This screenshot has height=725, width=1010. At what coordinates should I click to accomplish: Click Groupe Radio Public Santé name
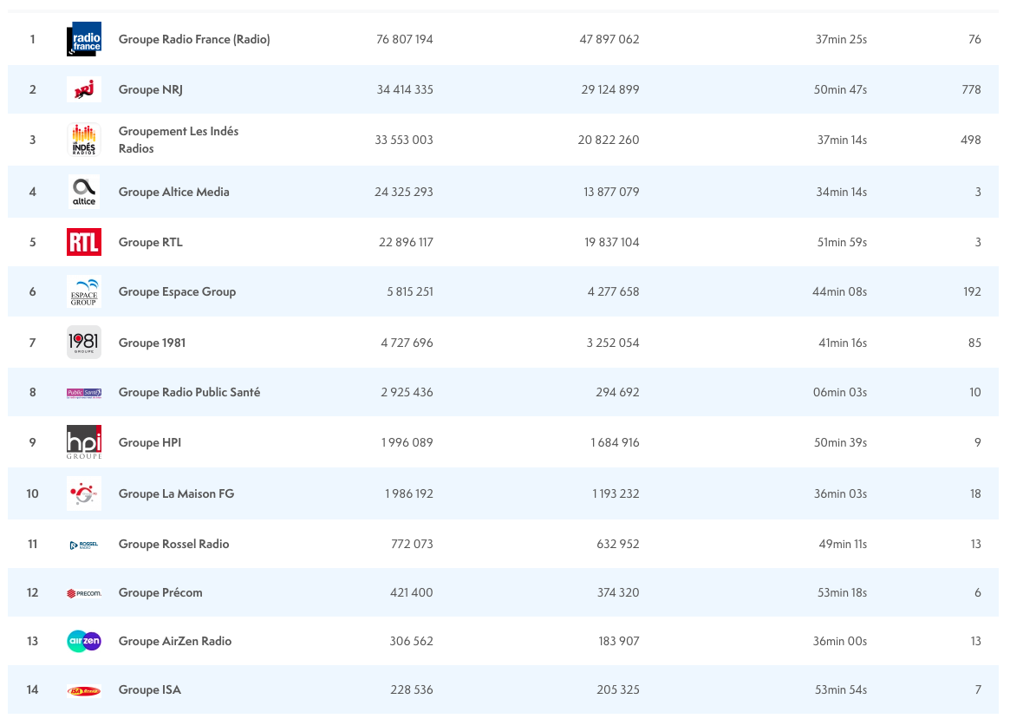click(x=189, y=392)
